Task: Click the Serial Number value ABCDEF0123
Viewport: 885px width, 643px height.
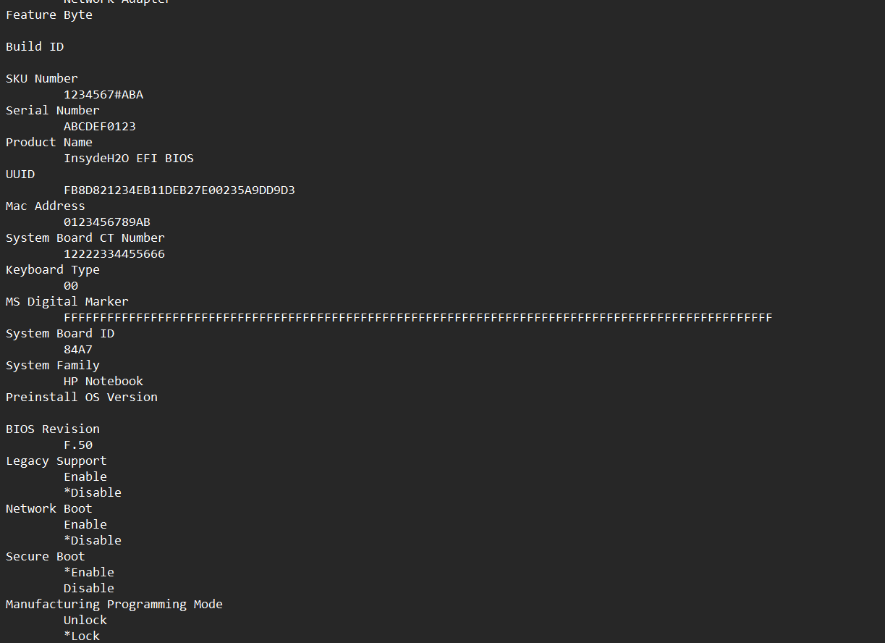Action: click(100, 126)
